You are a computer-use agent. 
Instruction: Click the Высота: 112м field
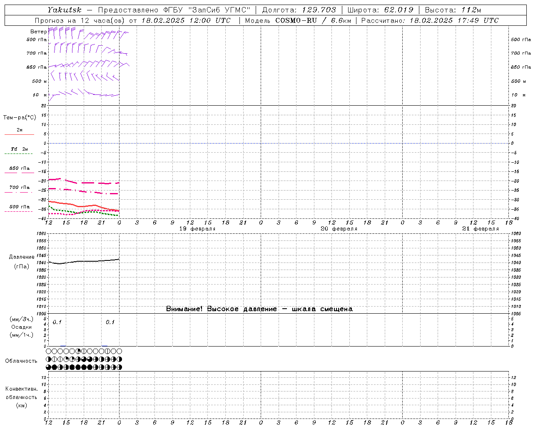(x=453, y=10)
